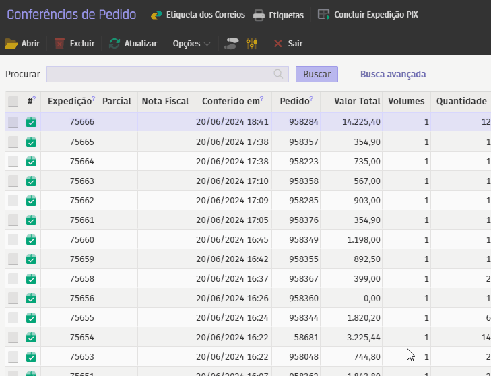Click the Etiquetas printer icon
The height and width of the screenshot is (376, 491).
click(259, 15)
